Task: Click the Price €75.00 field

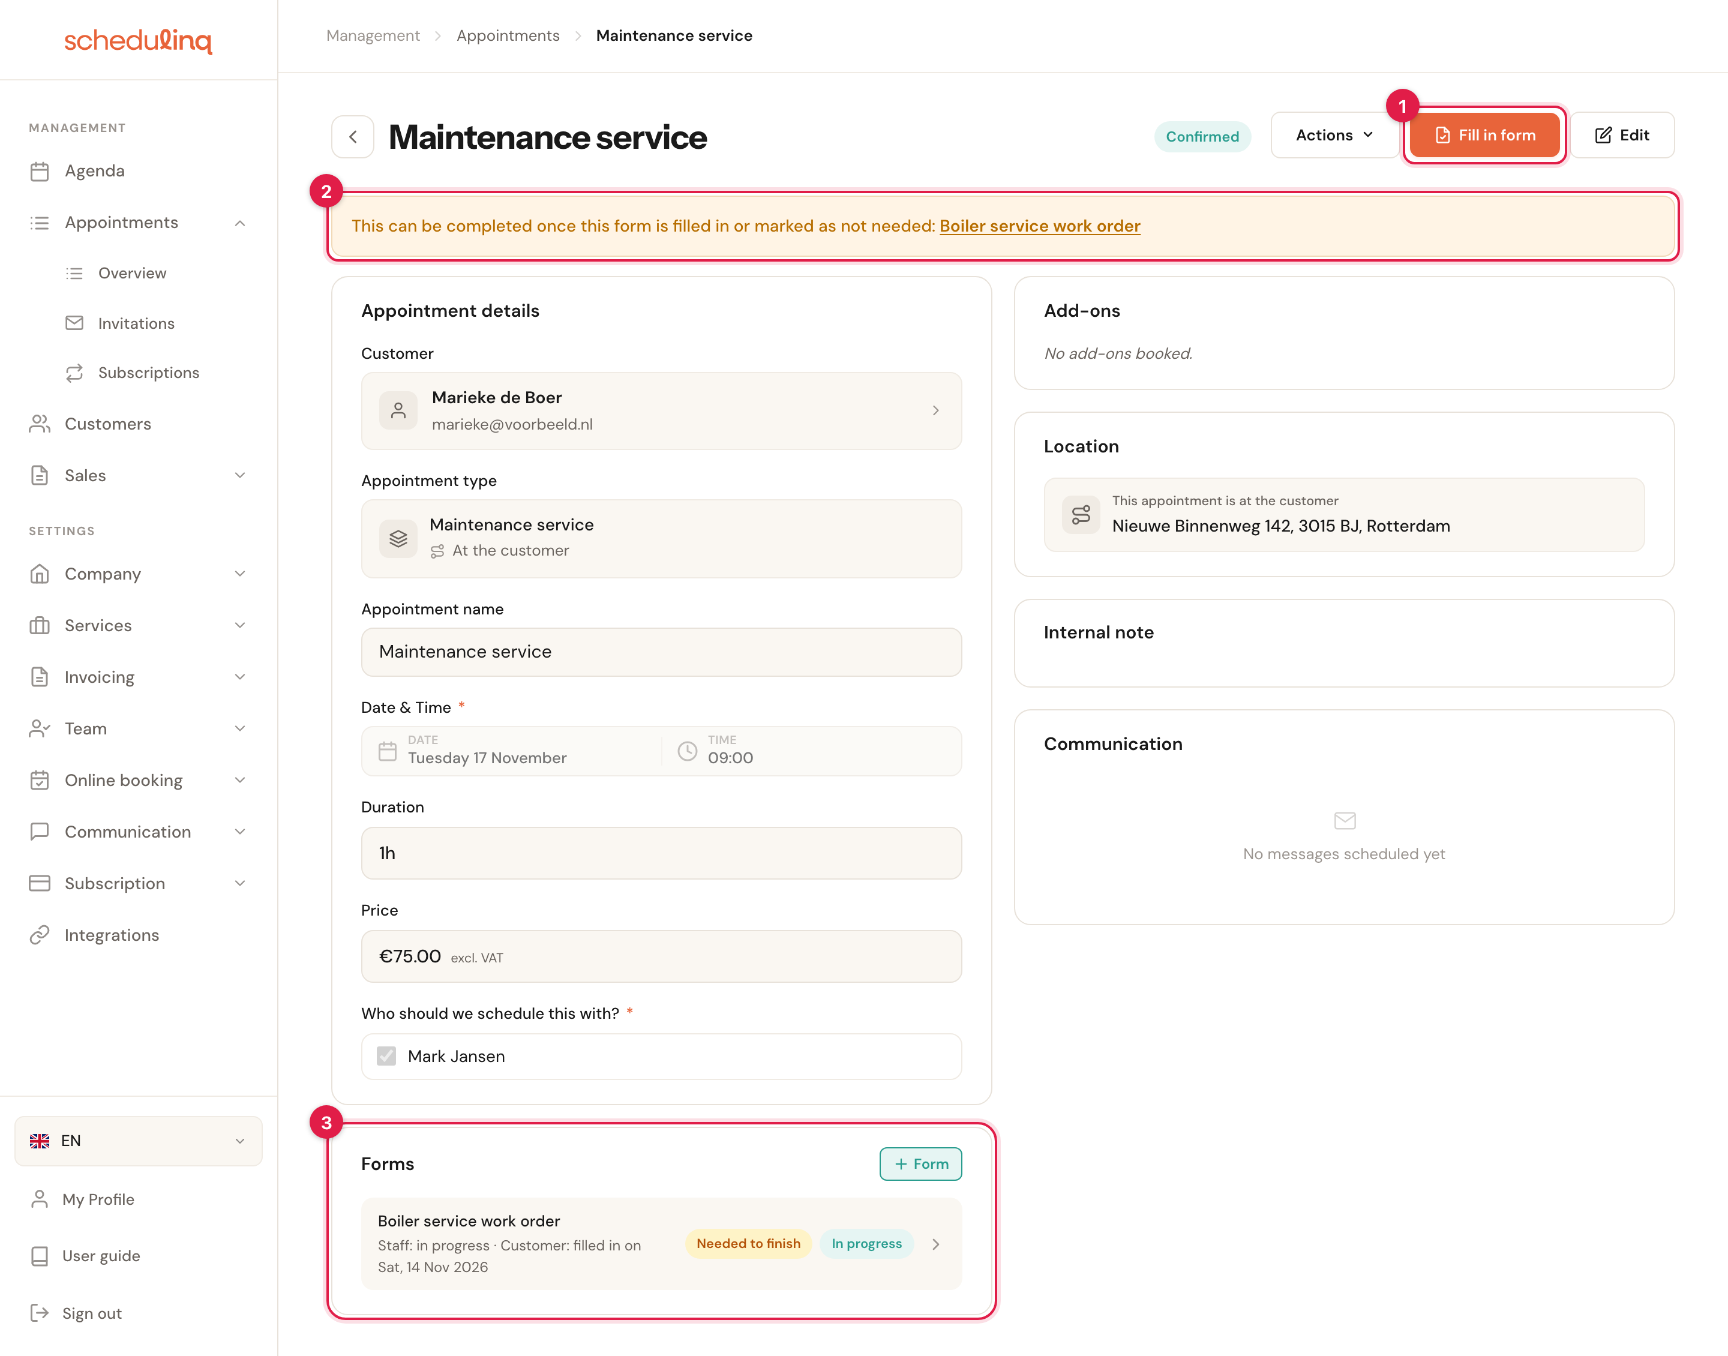Action: [661, 956]
